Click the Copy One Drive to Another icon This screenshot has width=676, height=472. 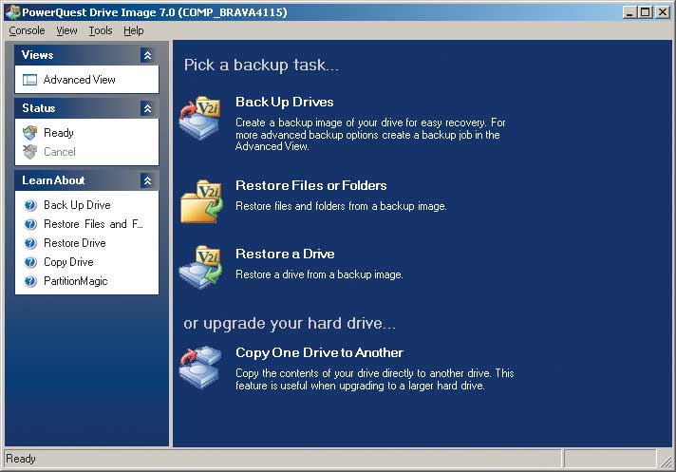[200, 367]
